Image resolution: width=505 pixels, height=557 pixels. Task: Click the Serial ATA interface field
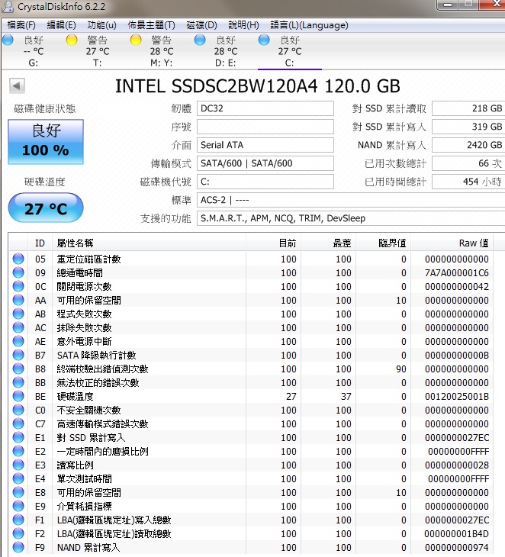tap(265, 145)
